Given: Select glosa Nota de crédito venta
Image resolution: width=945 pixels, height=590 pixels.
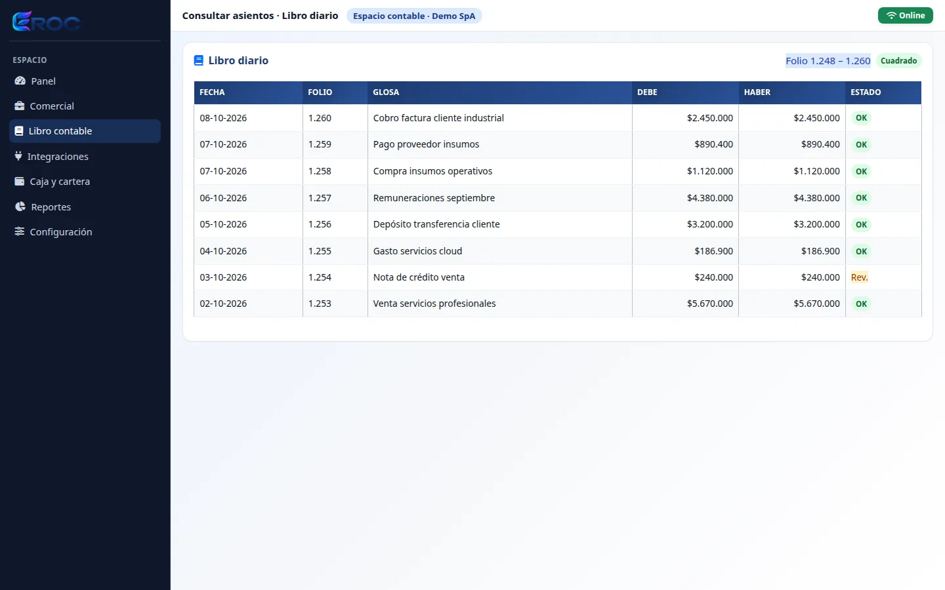Looking at the screenshot, I should (x=419, y=277).
